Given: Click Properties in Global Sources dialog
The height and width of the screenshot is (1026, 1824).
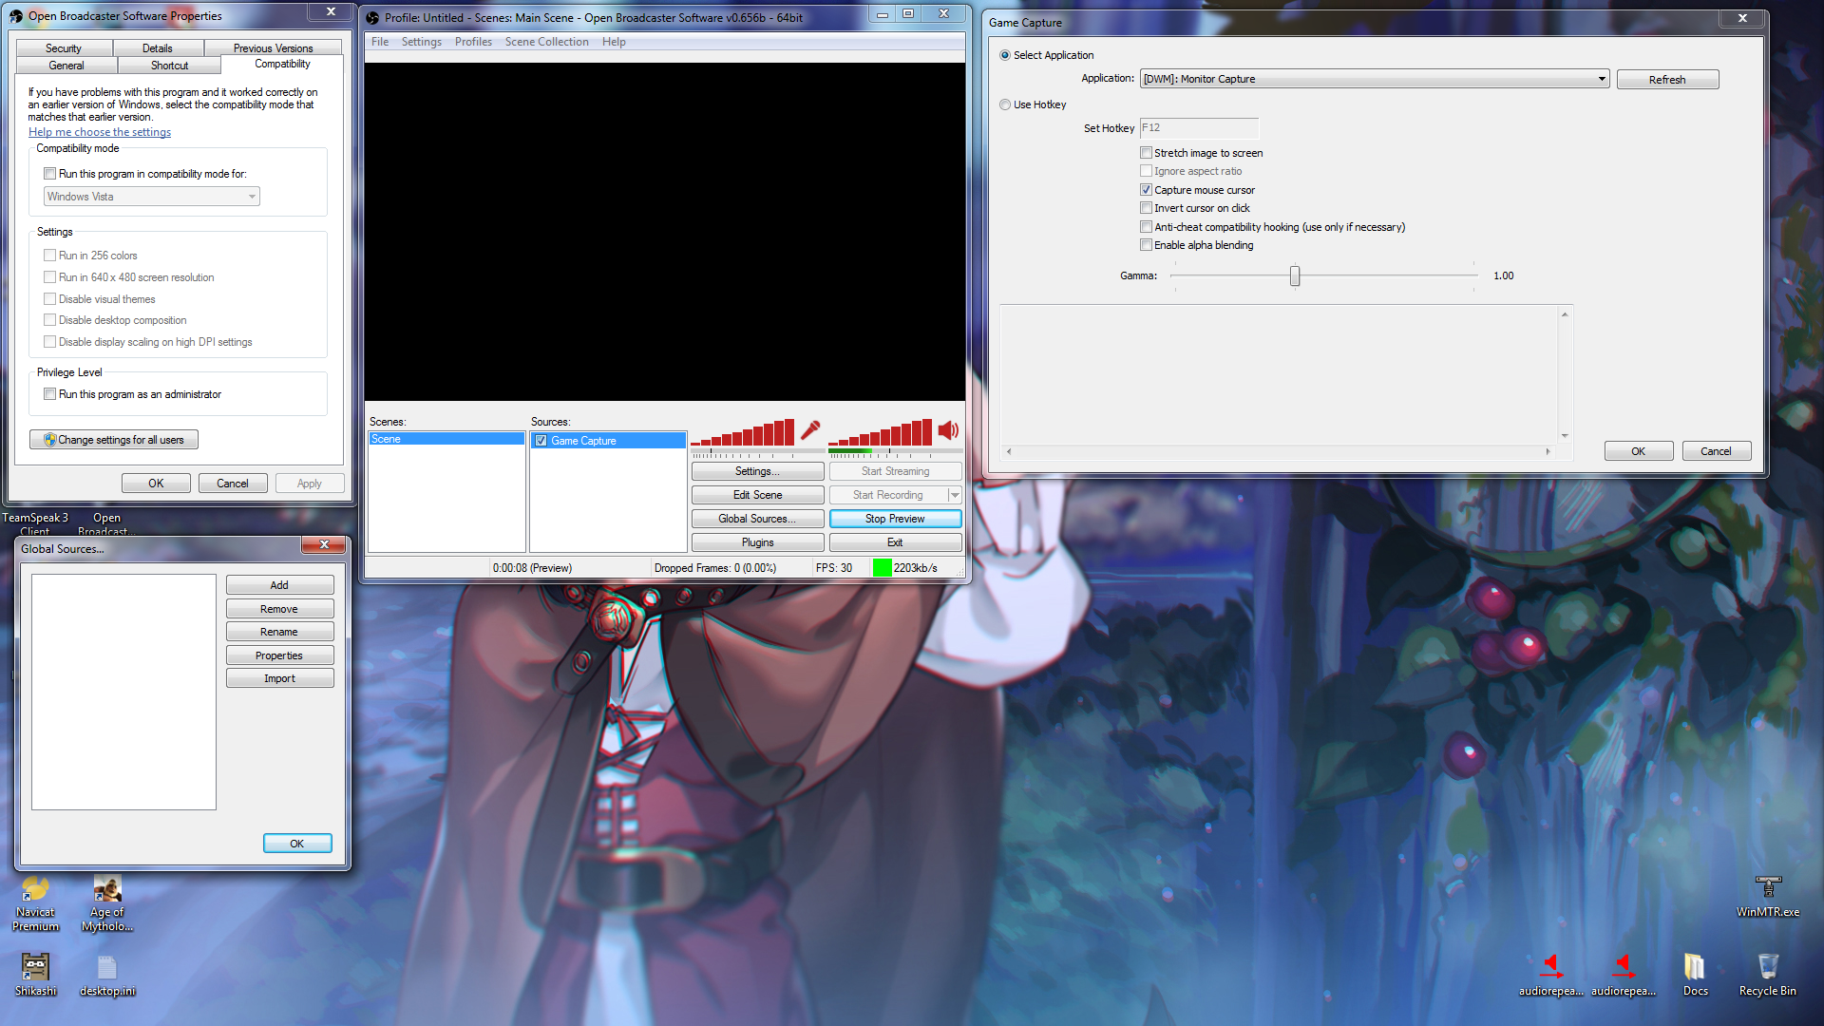Looking at the screenshot, I should point(279,655).
